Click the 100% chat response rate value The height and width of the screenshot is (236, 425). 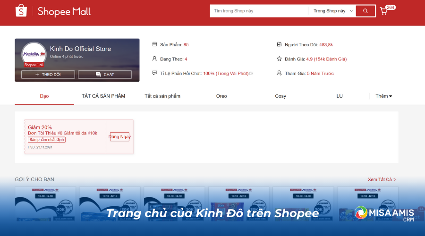coord(226,74)
